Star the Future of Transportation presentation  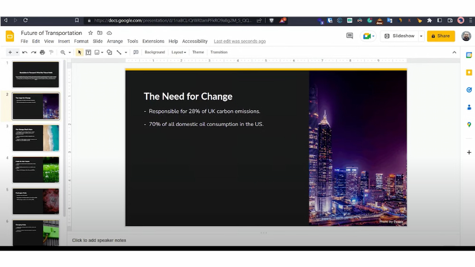pyautogui.click(x=90, y=33)
